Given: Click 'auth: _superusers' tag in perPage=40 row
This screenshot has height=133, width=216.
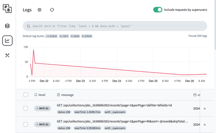Looking at the screenshot, I should click(115, 128).
